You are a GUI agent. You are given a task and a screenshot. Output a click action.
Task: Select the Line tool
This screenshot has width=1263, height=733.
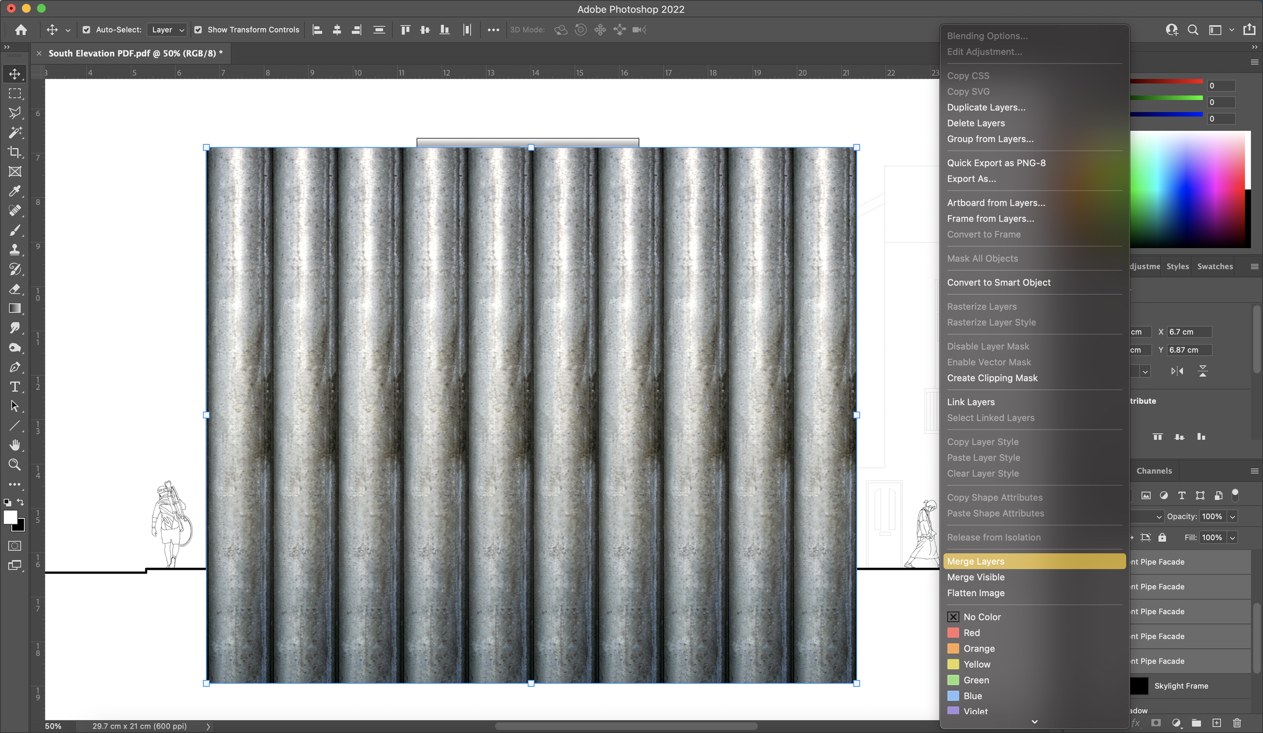(15, 426)
